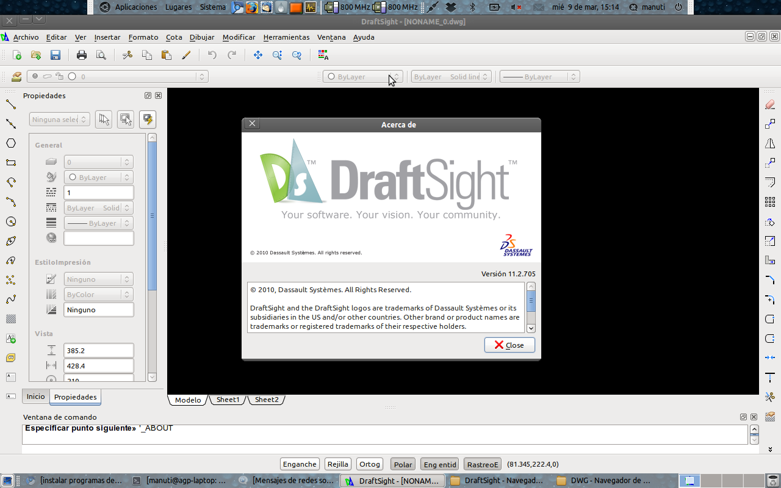Image resolution: width=781 pixels, height=488 pixels.
Task: Open the Dibujar menu
Action: pyautogui.click(x=202, y=37)
